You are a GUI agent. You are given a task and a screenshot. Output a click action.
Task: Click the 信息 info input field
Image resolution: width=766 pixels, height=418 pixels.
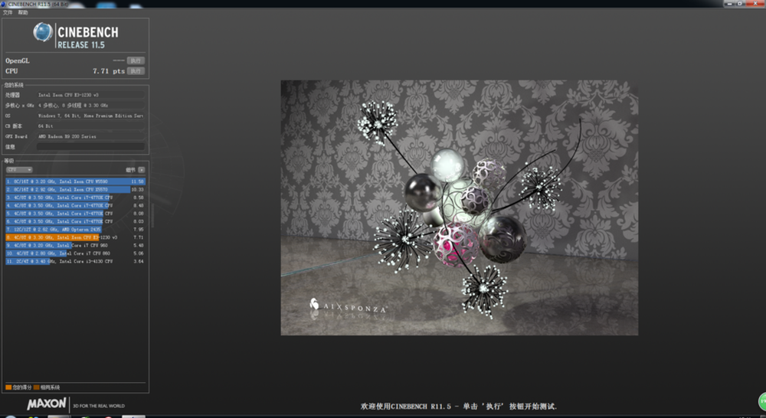pos(91,146)
